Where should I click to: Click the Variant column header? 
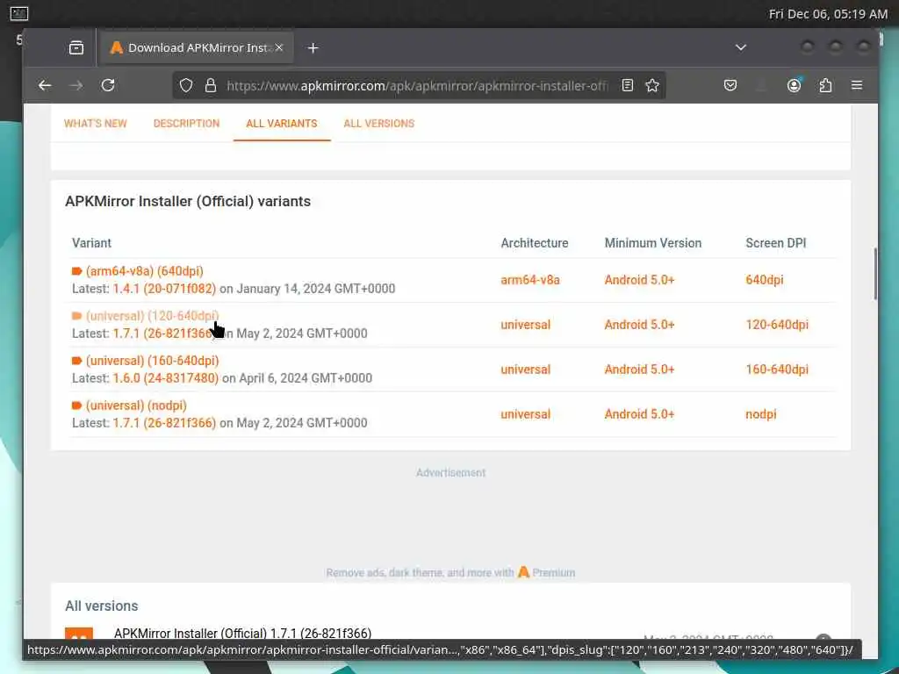[x=91, y=243]
